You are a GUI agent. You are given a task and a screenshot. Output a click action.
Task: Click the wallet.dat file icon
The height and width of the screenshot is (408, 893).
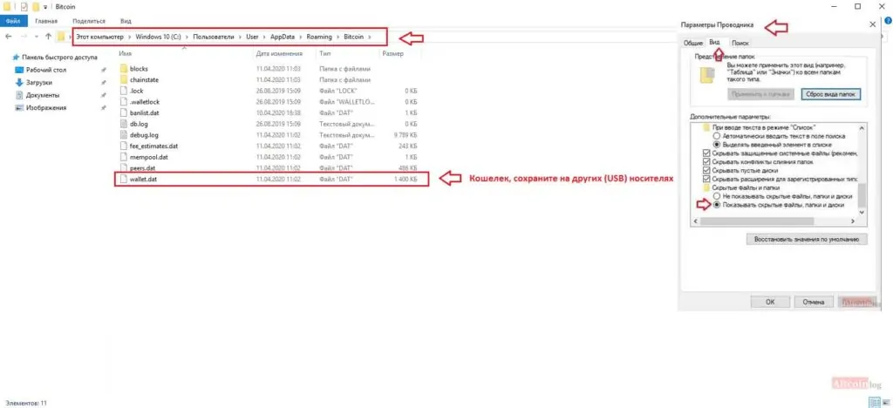124,180
